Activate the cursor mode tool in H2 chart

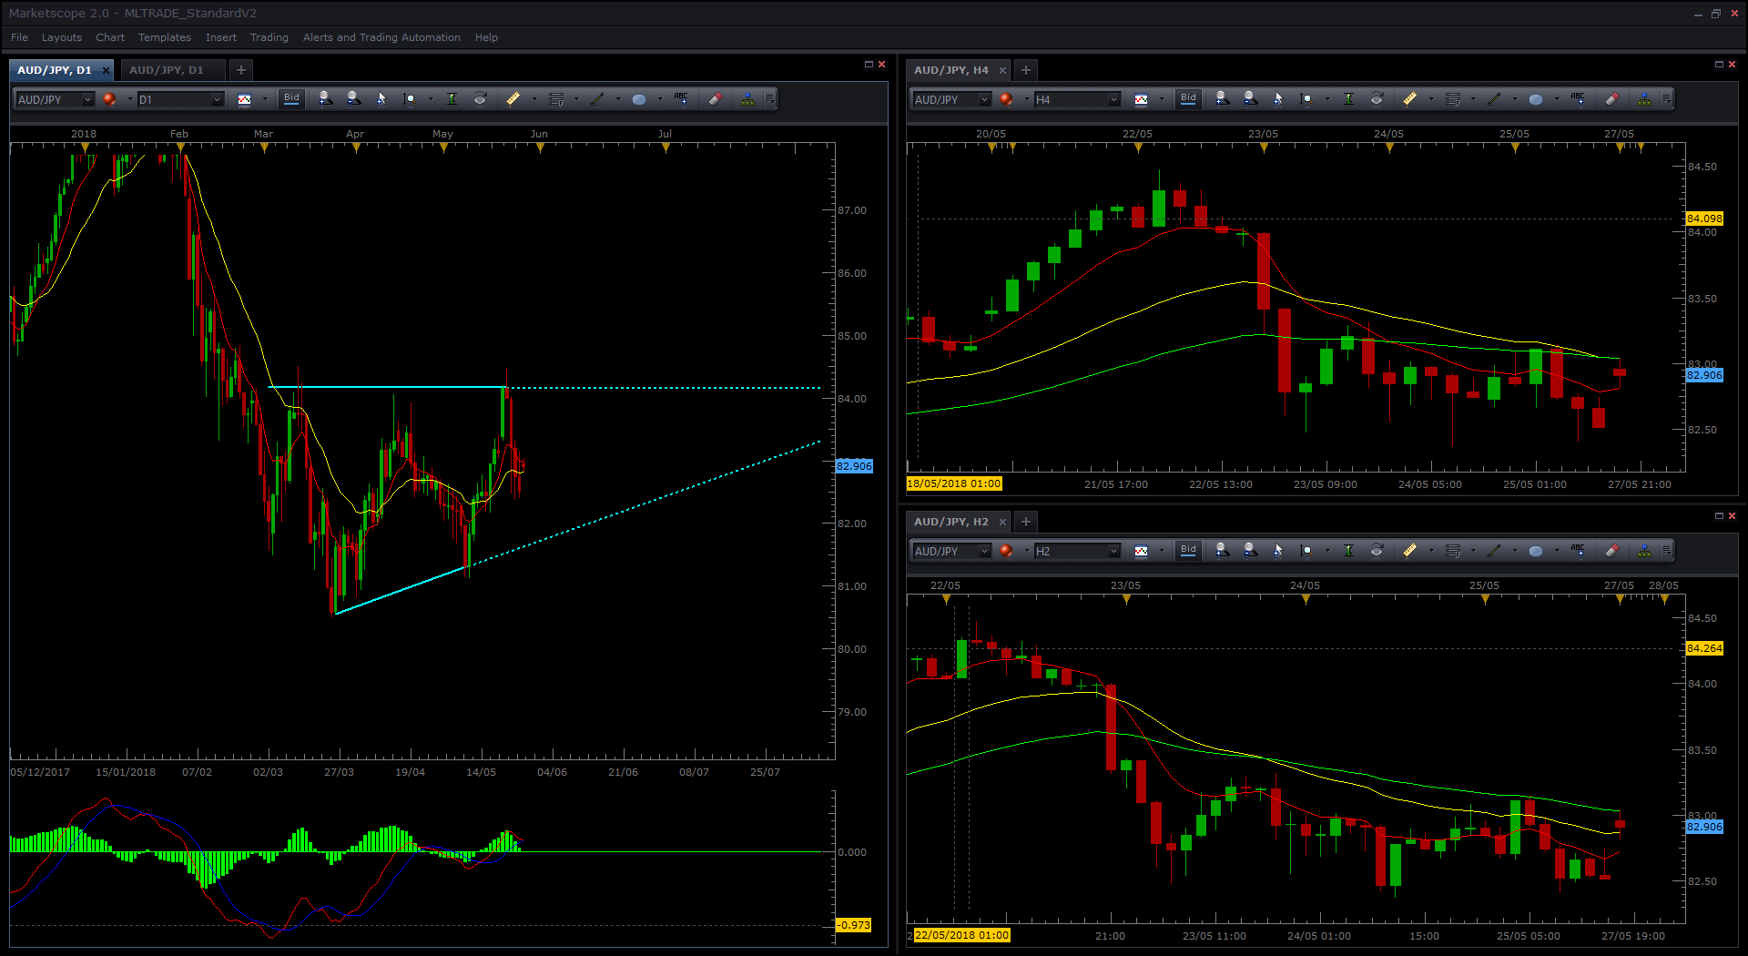(x=1278, y=551)
